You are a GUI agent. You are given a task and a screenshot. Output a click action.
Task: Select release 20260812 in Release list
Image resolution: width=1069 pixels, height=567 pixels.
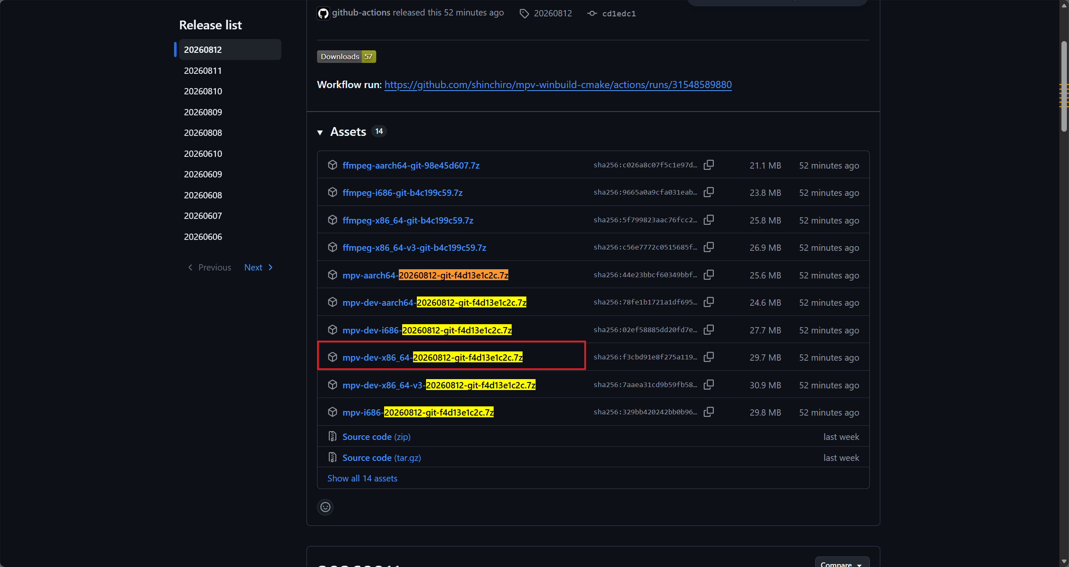(x=230, y=49)
